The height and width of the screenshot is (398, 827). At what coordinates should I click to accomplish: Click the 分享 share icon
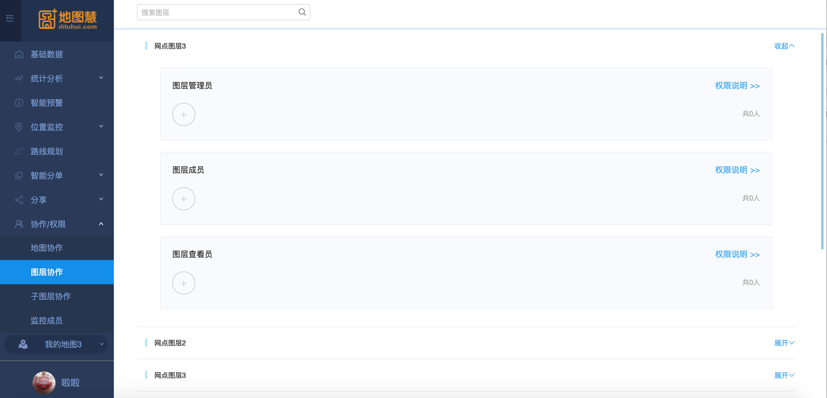[19, 200]
